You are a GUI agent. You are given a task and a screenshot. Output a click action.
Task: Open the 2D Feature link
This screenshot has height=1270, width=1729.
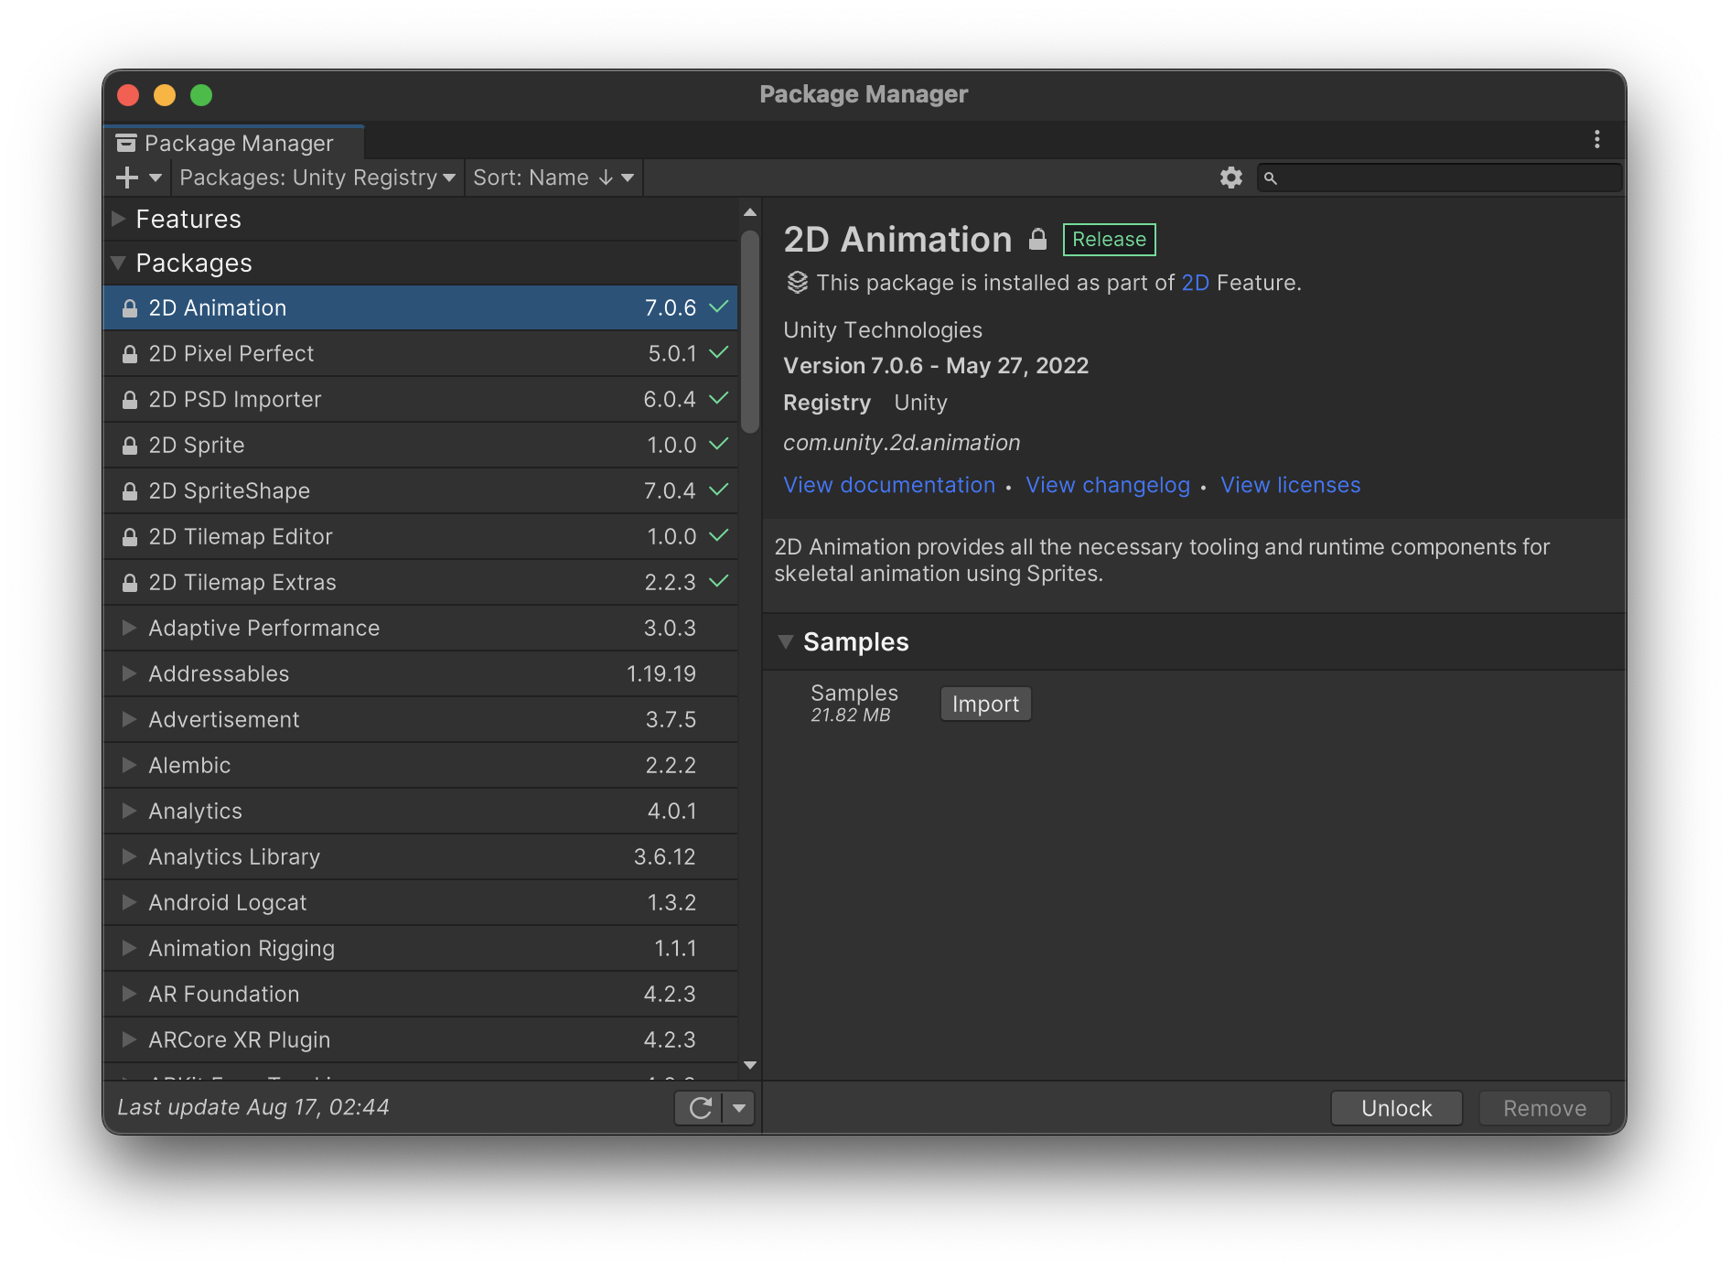[1195, 283]
